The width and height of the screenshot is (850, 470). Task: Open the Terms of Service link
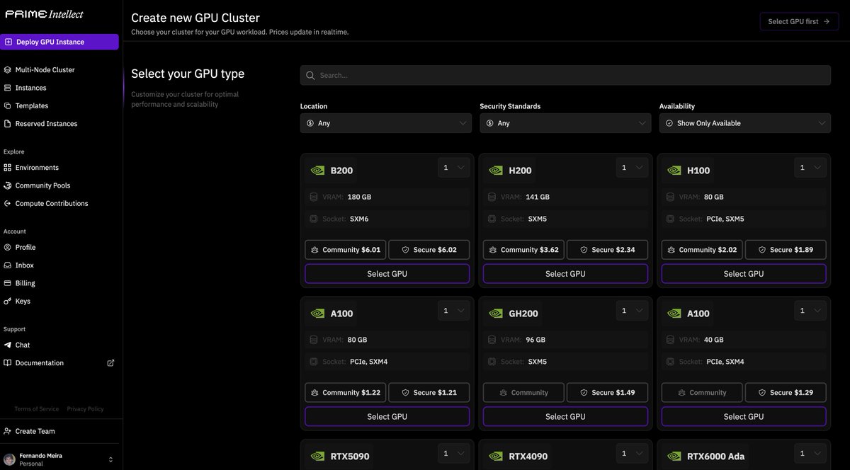click(37, 409)
